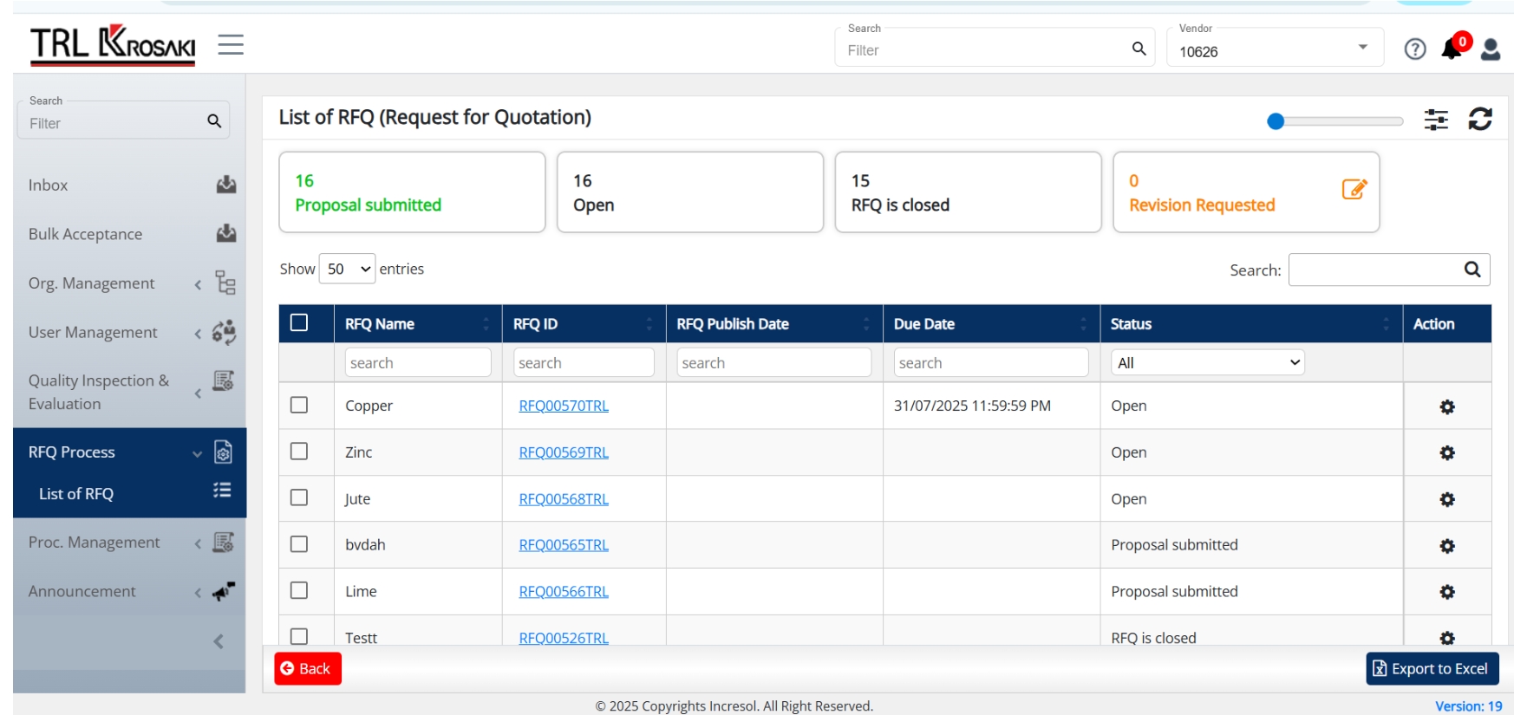Collapse the sidebar with bottom arrow
The image size is (1514, 715).
coord(219,641)
